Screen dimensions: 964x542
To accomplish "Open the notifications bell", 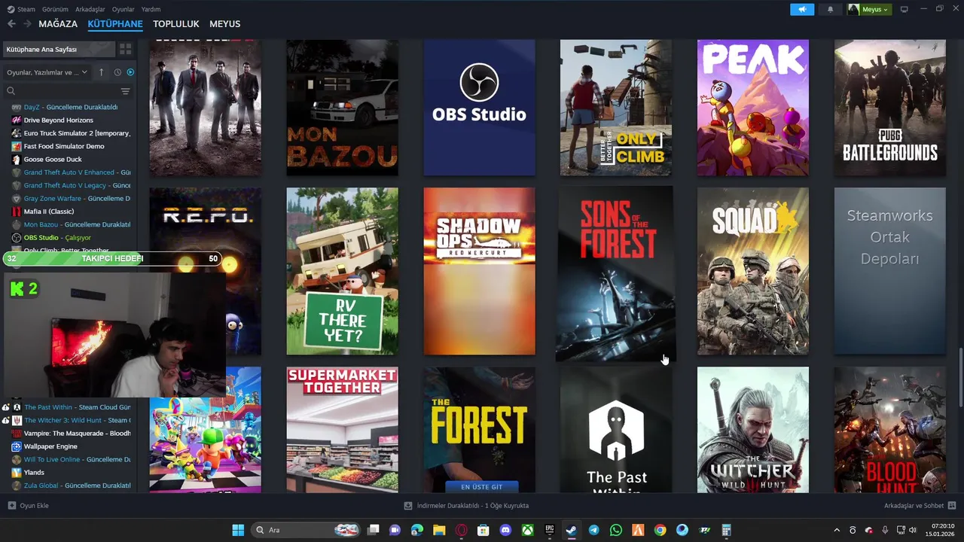I will pyautogui.click(x=831, y=9).
